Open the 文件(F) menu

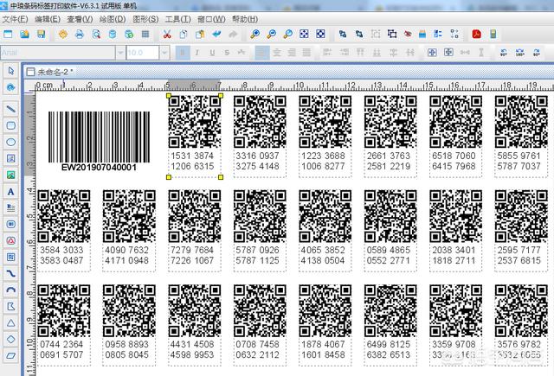[x=16, y=19]
